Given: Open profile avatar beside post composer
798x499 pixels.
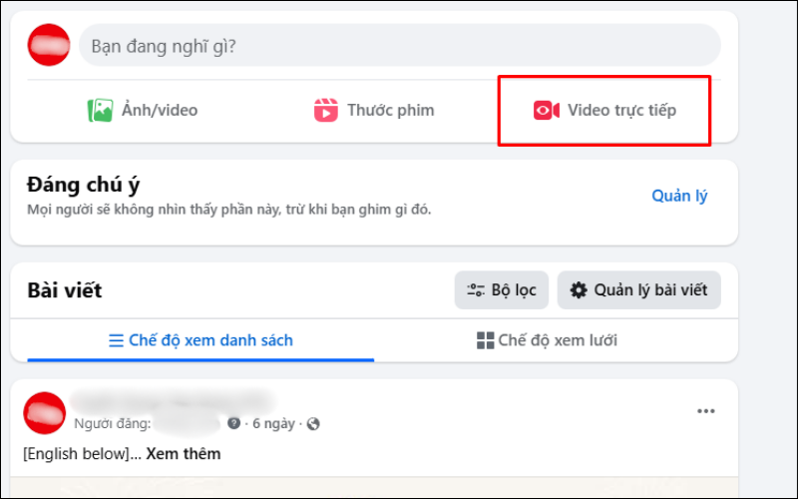Looking at the screenshot, I should tap(49, 45).
